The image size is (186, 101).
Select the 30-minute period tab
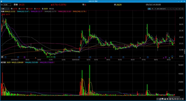[x=179, y=9]
